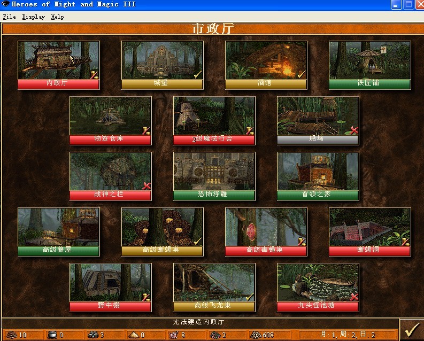Click the green 铁匠铺 label bar

tap(370, 84)
